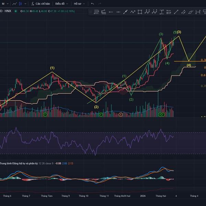Click the redo arrow in top toolbar

[x=100, y=3]
